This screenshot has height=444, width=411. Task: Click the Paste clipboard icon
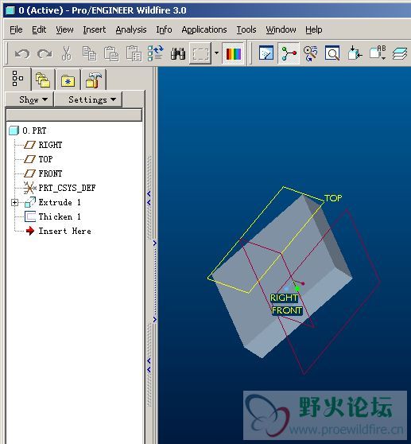[111, 53]
